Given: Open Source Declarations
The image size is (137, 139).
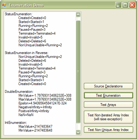Looking at the screenshot, I should pos(109,86).
